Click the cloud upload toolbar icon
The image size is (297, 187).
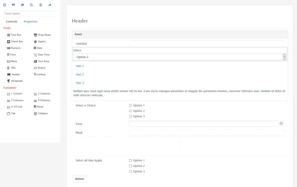[x=22, y=5]
